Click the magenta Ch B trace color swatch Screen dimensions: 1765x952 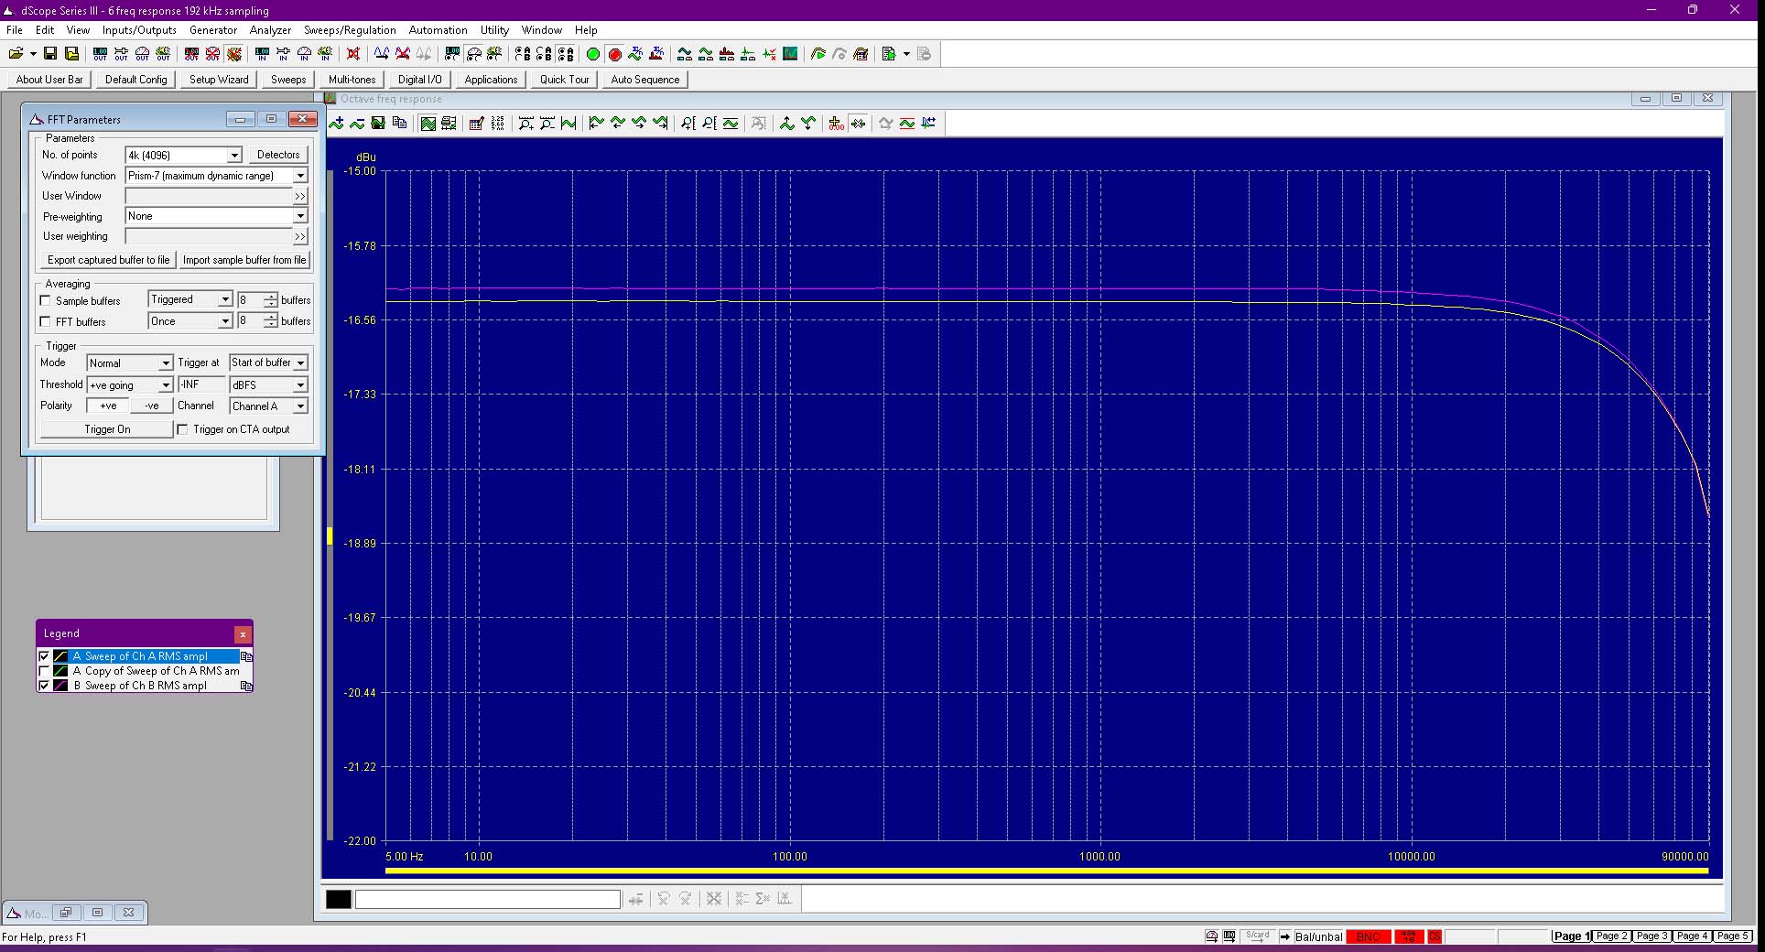pos(60,686)
